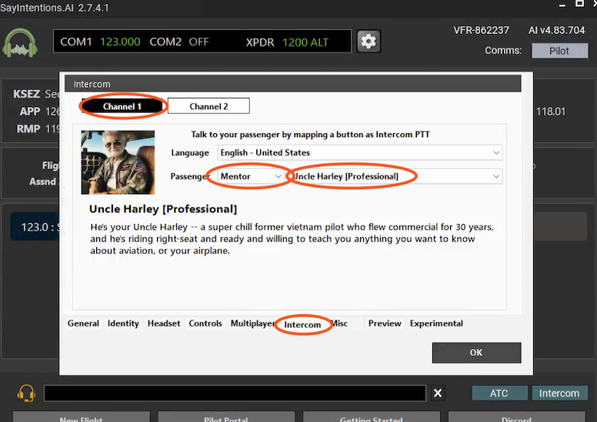
Task: Open the Pilot Portal
Action: coord(226,417)
